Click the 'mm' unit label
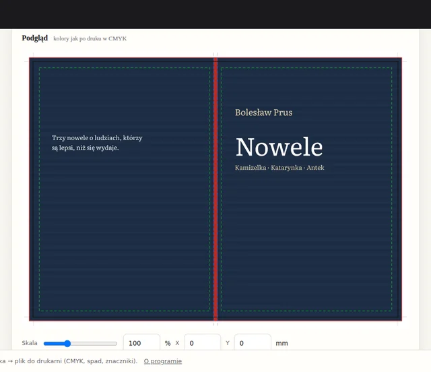 (281, 343)
